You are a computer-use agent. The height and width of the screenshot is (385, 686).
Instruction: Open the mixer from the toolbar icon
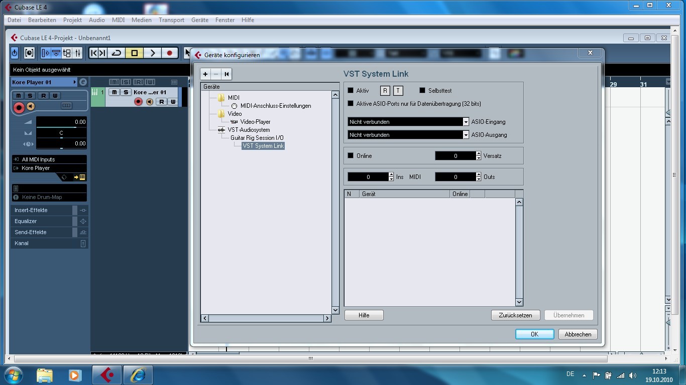pyautogui.click(x=78, y=53)
